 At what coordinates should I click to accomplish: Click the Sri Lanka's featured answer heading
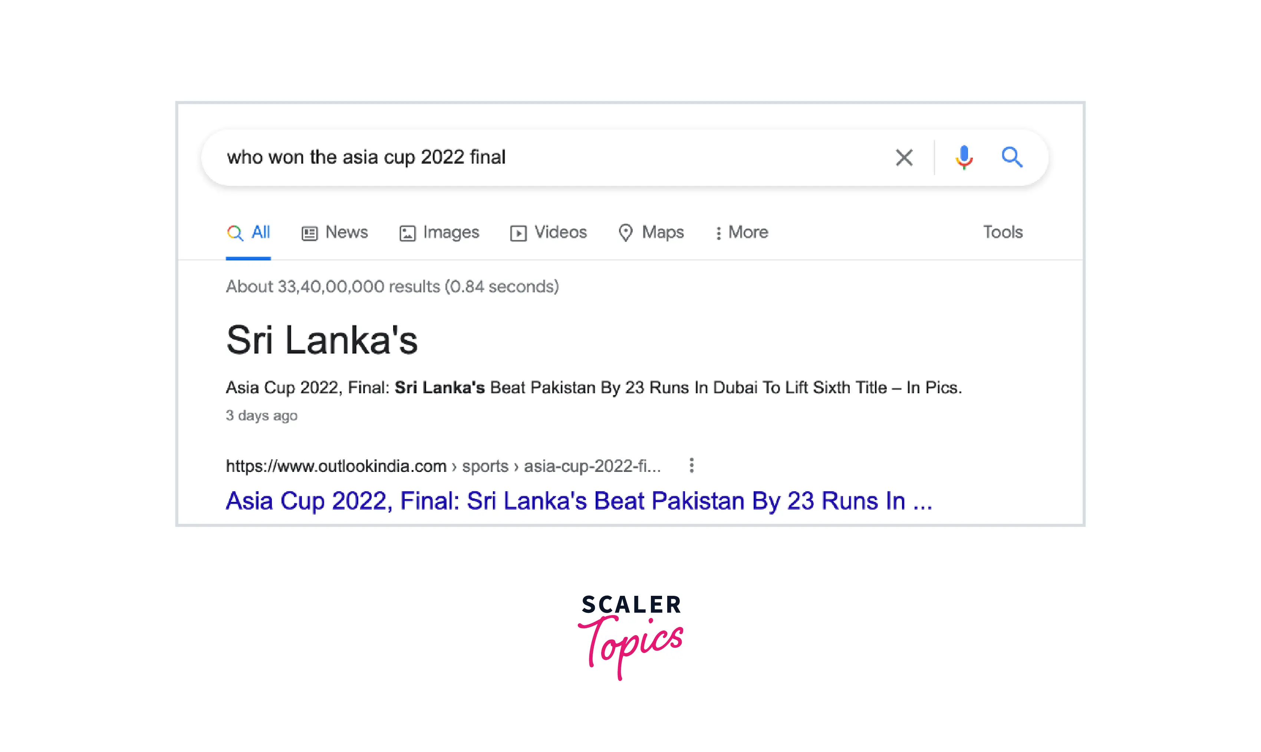click(x=322, y=340)
